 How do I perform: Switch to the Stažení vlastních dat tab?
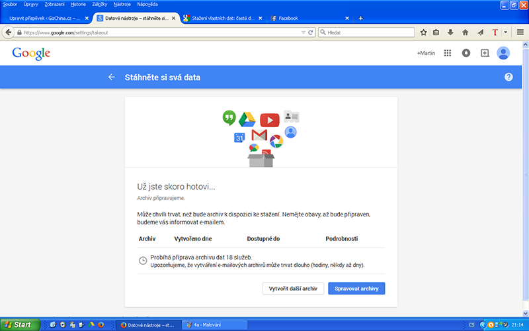click(x=223, y=19)
